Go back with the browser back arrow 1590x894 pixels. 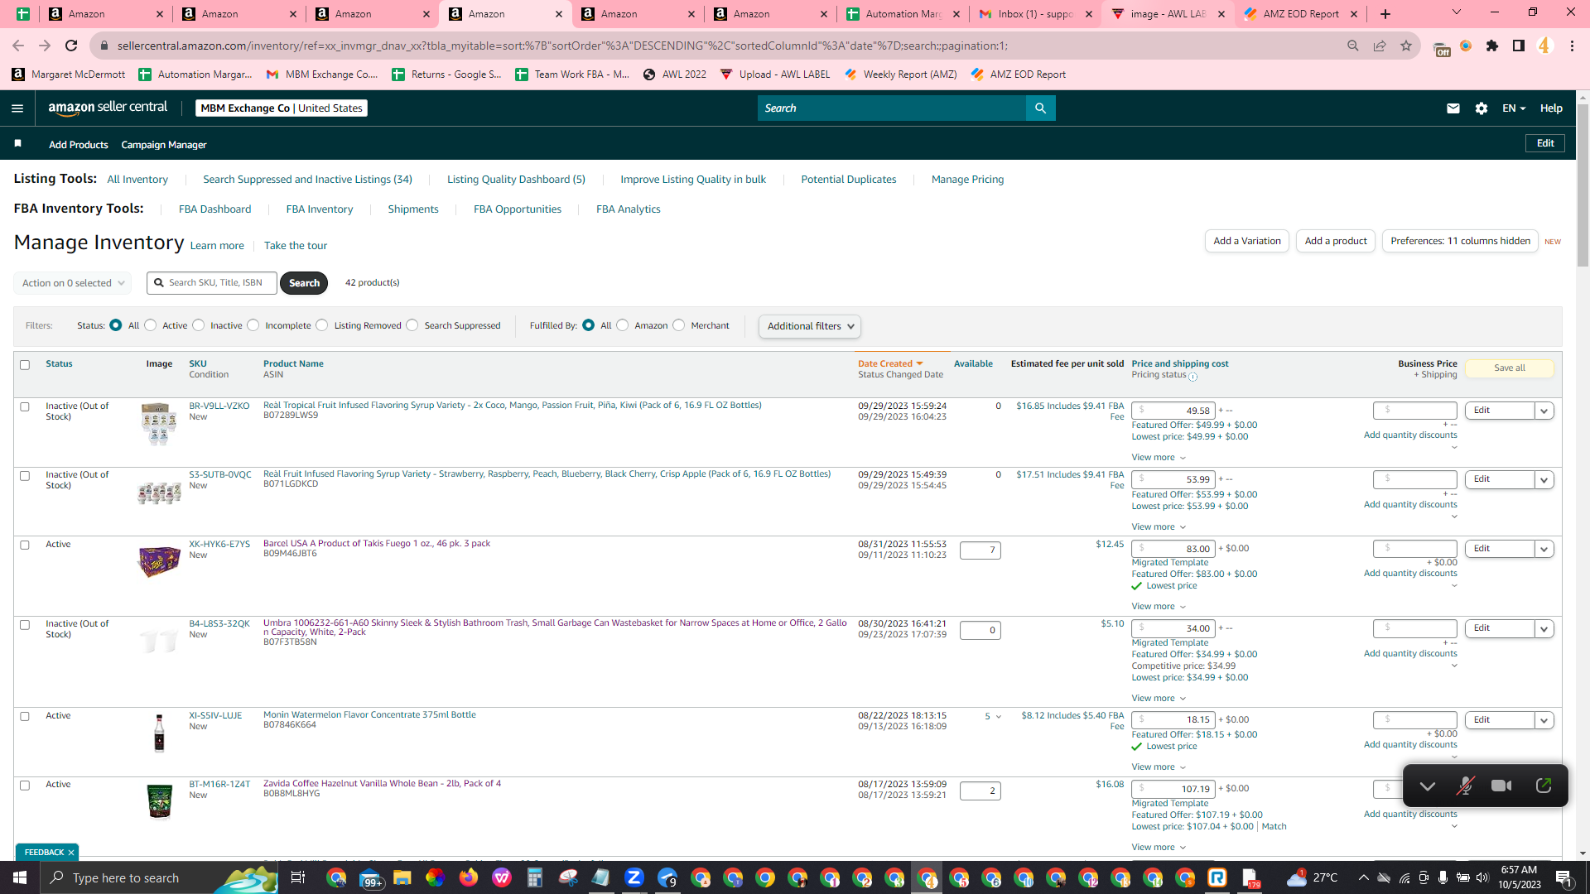[18, 46]
